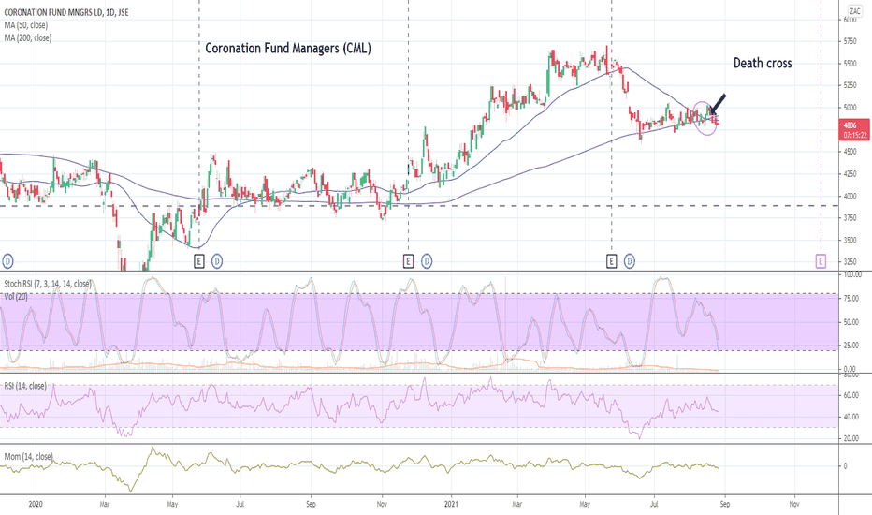872x515 pixels.
Task: Click the 3500 price axis label
Action: (x=850, y=240)
